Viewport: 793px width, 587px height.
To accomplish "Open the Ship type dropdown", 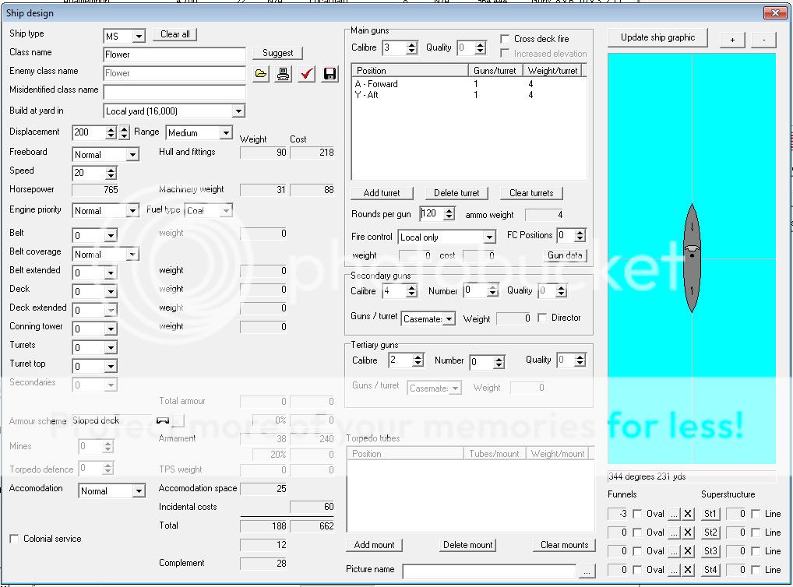I will tap(139, 36).
